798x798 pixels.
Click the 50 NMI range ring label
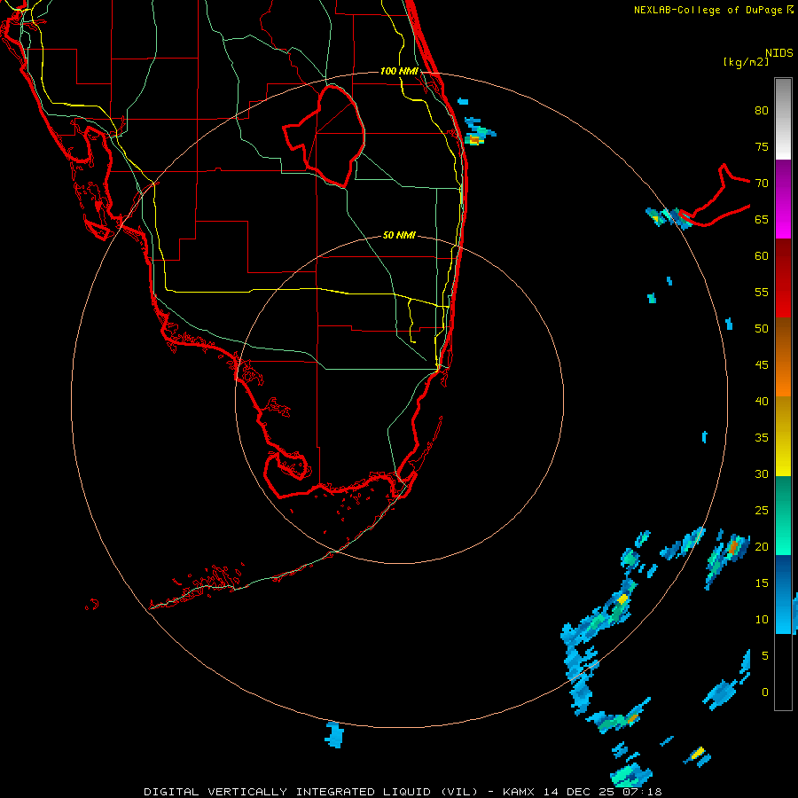coord(399,235)
